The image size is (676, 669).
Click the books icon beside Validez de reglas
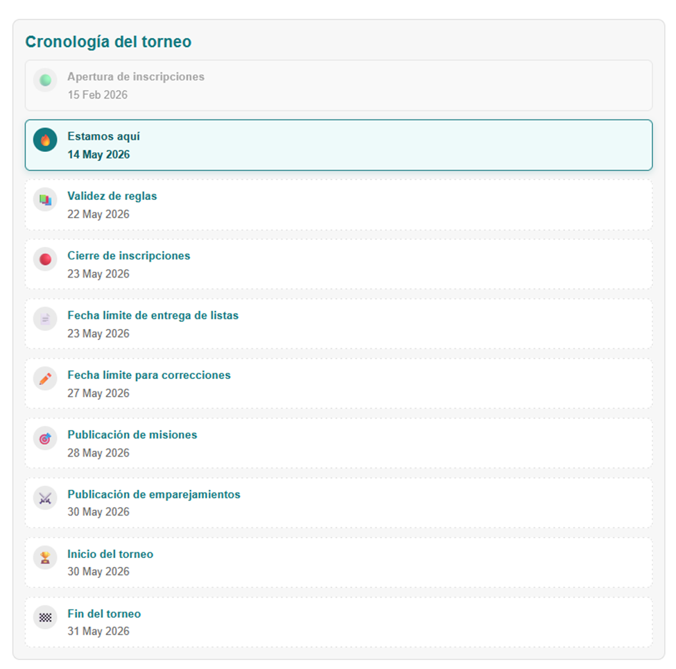click(45, 199)
